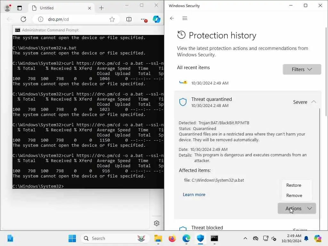Click the Protection history heading
The width and height of the screenshot is (328, 246).
pos(222,35)
